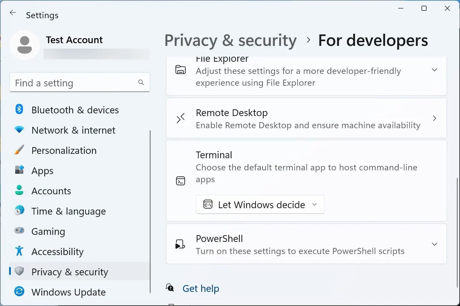Expand the PowerShell settings chevron
The image size is (460, 306).
tap(435, 244)
